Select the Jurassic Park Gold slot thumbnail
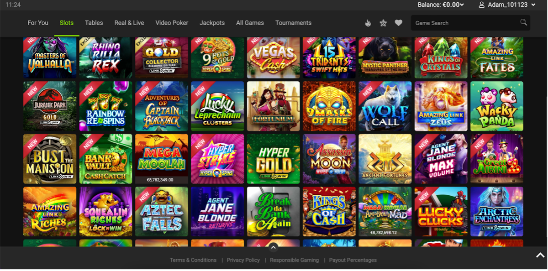The image size is (548, 271). 50,106
